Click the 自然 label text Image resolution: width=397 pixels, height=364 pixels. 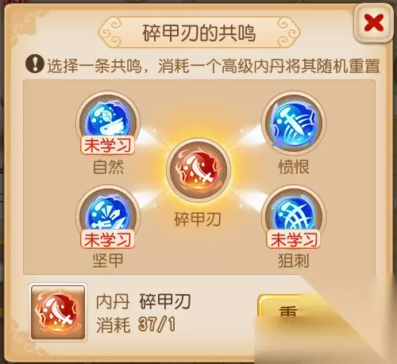coord(108,167)
